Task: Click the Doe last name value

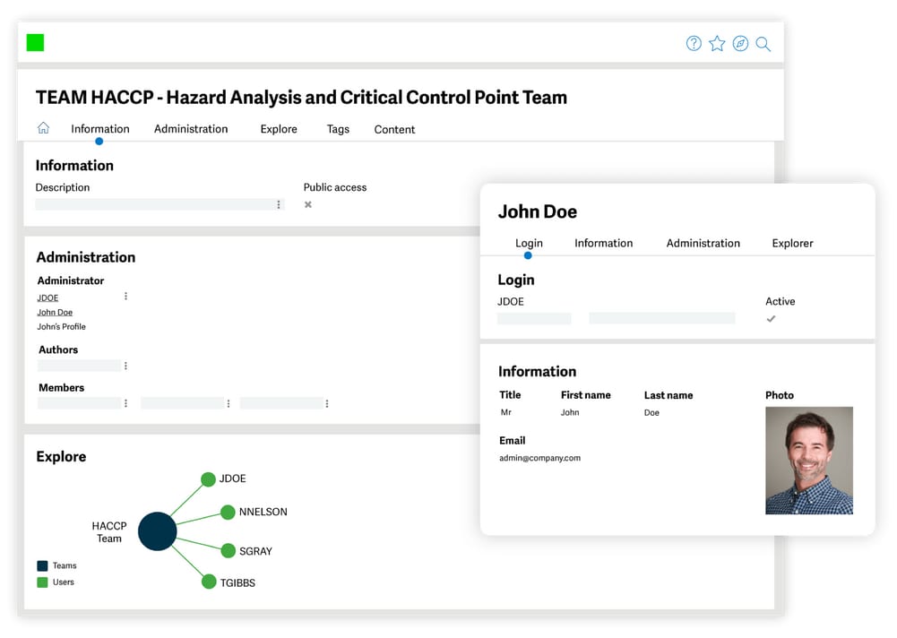Action: click(x=651, y=412)
